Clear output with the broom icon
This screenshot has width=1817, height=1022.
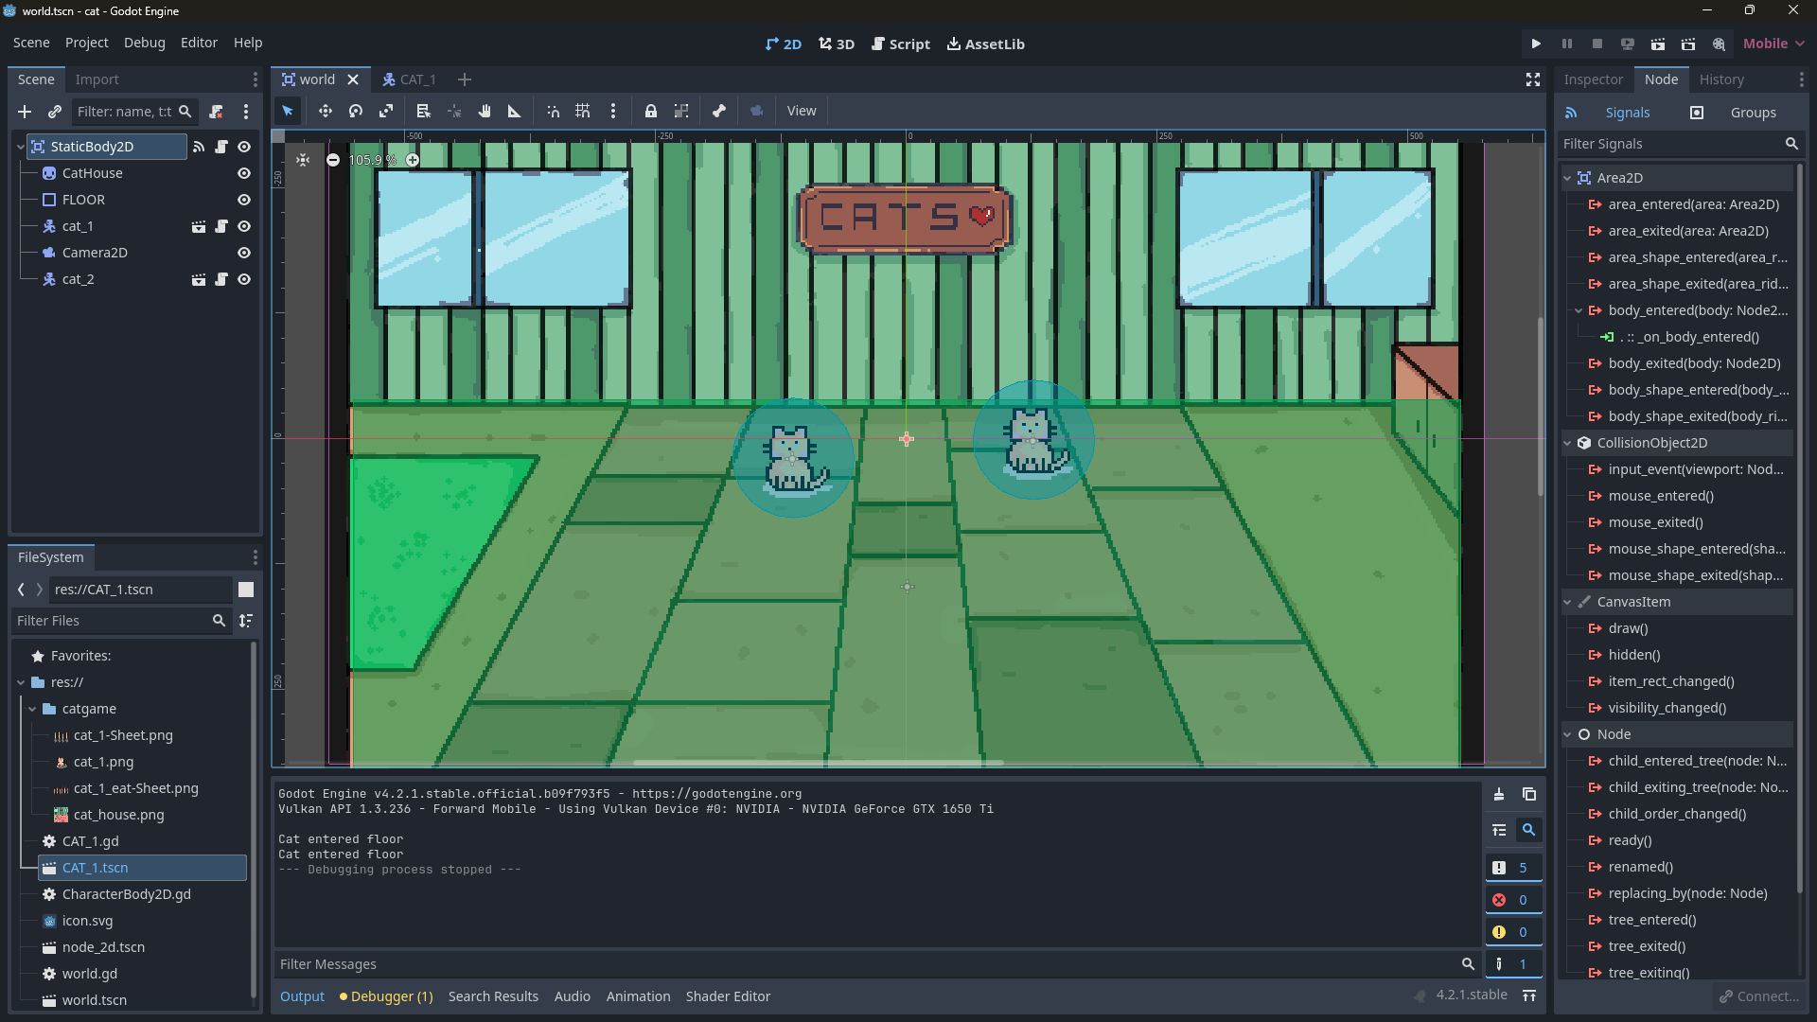point(1499,794)
